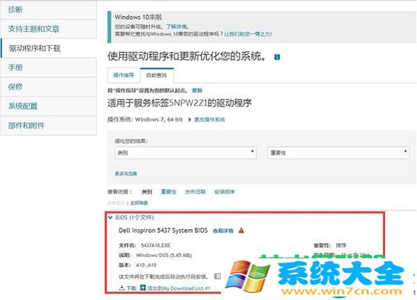This screenshot has height=300, width=417.
Task: Open 支持主题和文章 in the sidebar
Action: [49, 29]
